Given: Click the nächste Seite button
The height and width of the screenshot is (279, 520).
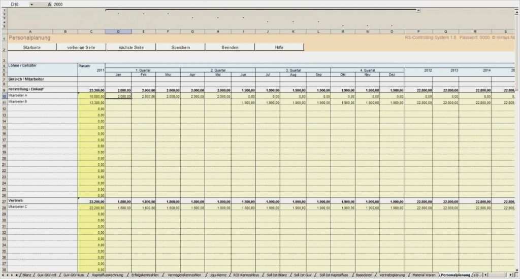Looking at the screenshot, I should click(131, 47).
